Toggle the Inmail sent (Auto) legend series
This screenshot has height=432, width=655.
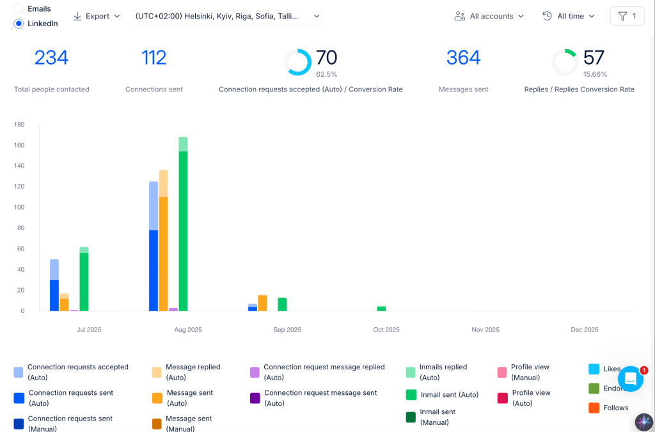443,394
